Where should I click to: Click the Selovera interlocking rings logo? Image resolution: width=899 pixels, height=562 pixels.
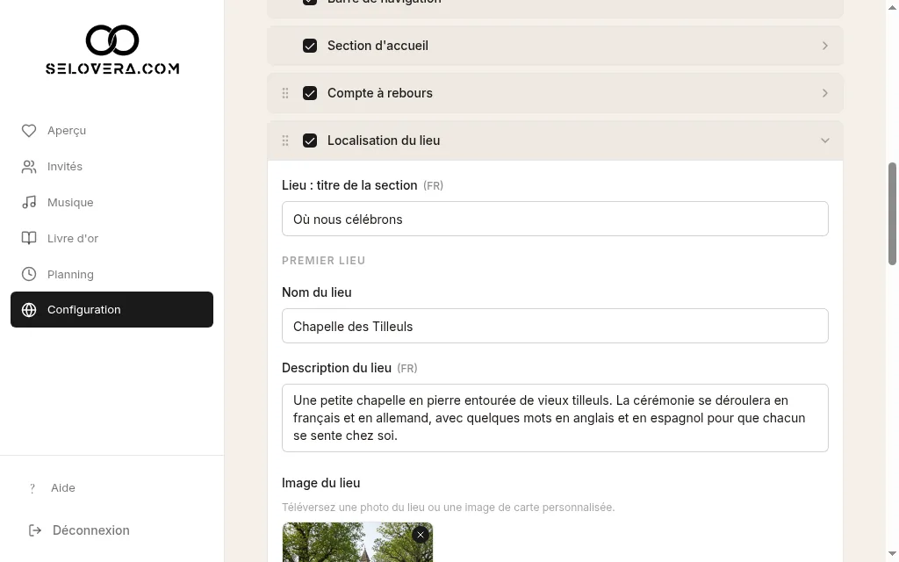point(112,40)
